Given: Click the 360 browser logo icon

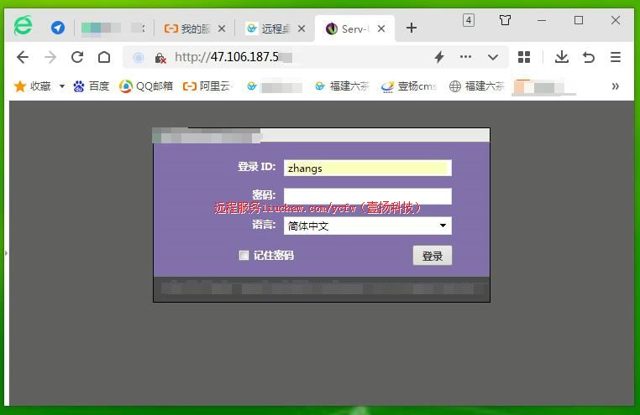Looking at the screenshot, I should [23, 25].
